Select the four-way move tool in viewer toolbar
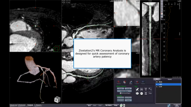 point(162,4)
